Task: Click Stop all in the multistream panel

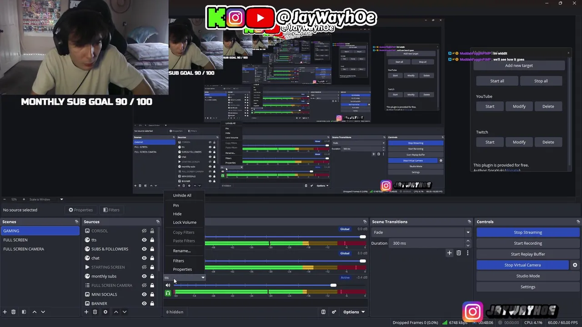Action: tap(541, 81)
